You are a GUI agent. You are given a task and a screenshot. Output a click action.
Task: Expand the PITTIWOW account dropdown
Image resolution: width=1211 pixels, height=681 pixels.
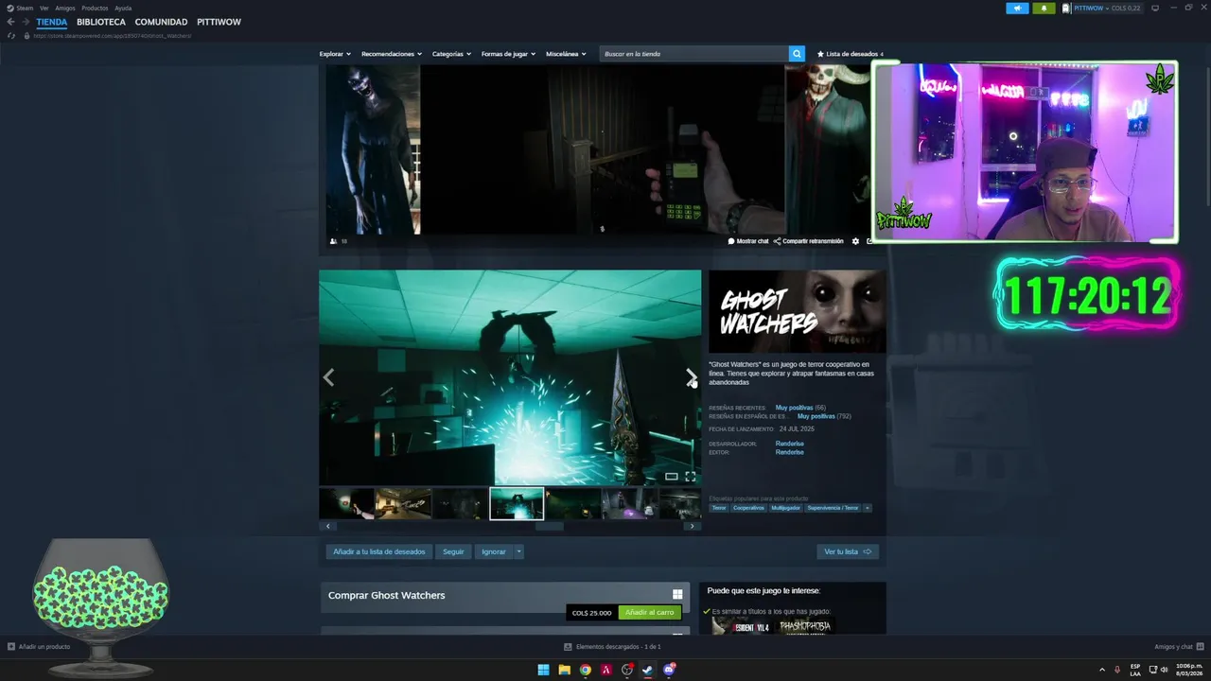click(1107, 8)
